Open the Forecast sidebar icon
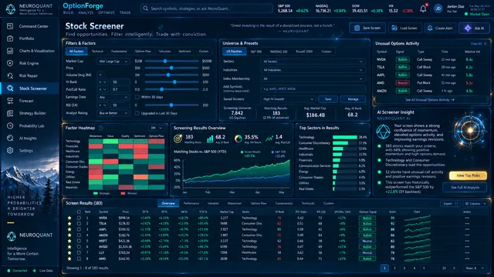494x277 pixels. pyautogui.click(x=10, y=101)
